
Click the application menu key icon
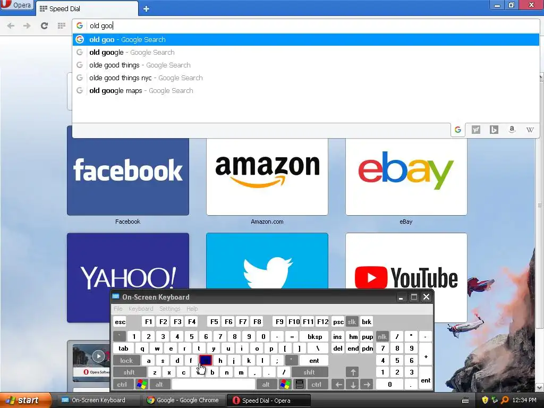pos(300,385)
